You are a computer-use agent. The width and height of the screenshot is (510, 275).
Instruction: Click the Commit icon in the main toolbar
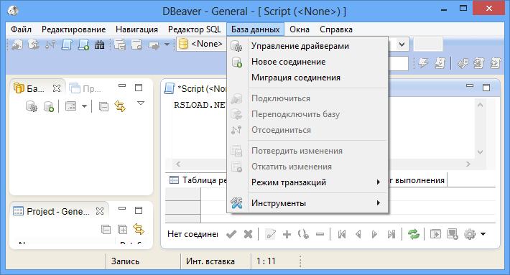120,45
